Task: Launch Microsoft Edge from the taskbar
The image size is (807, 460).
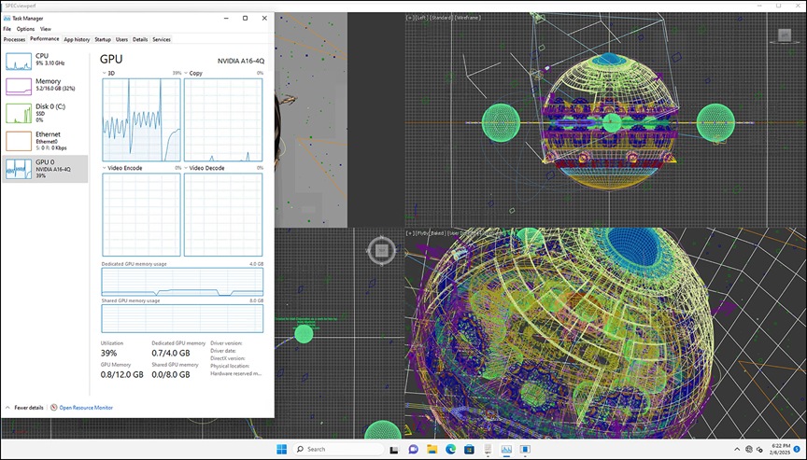Action: click(450, 449)
